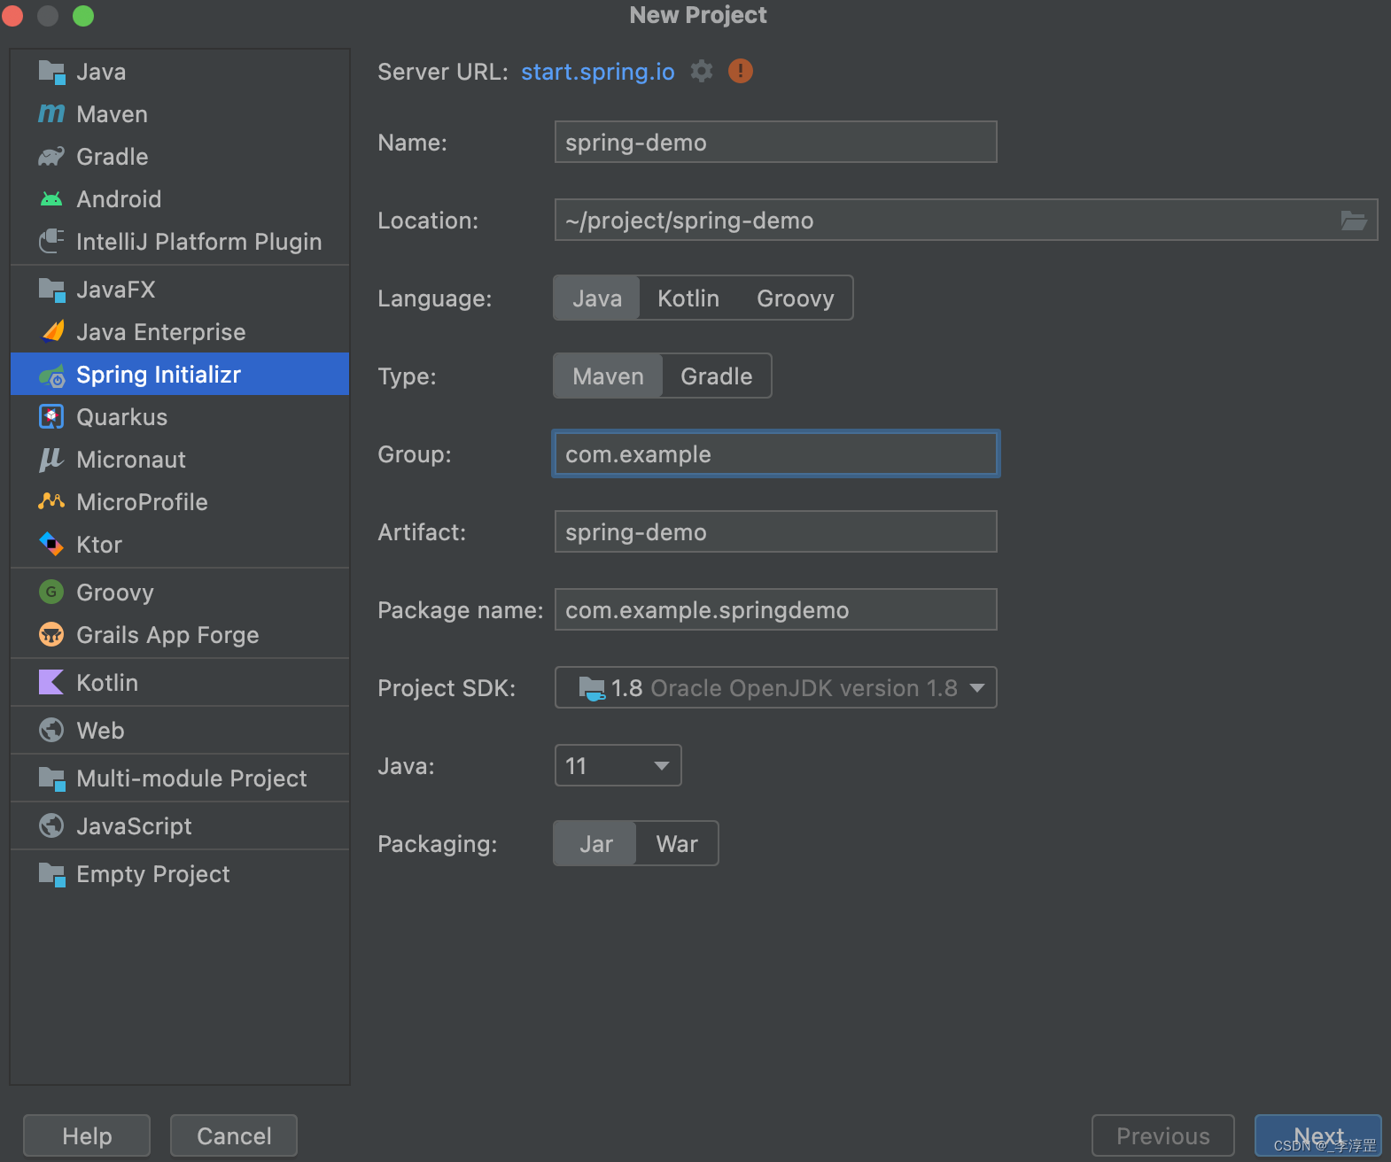This screenshot has height=1162, width=1391.
Task: Select Ktor in the project list
Action: 180,545
